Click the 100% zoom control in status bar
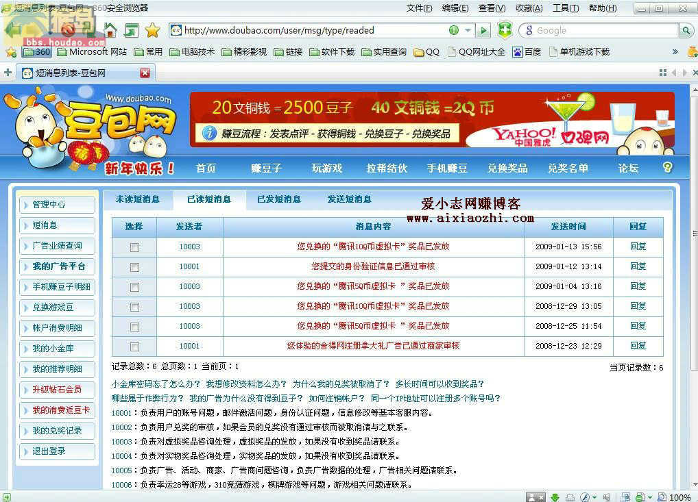This screenshot has height=502, width=698. tap(675, 497)
